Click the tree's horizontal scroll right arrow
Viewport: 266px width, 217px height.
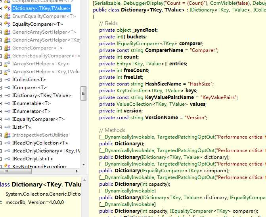tap(77, 171)
